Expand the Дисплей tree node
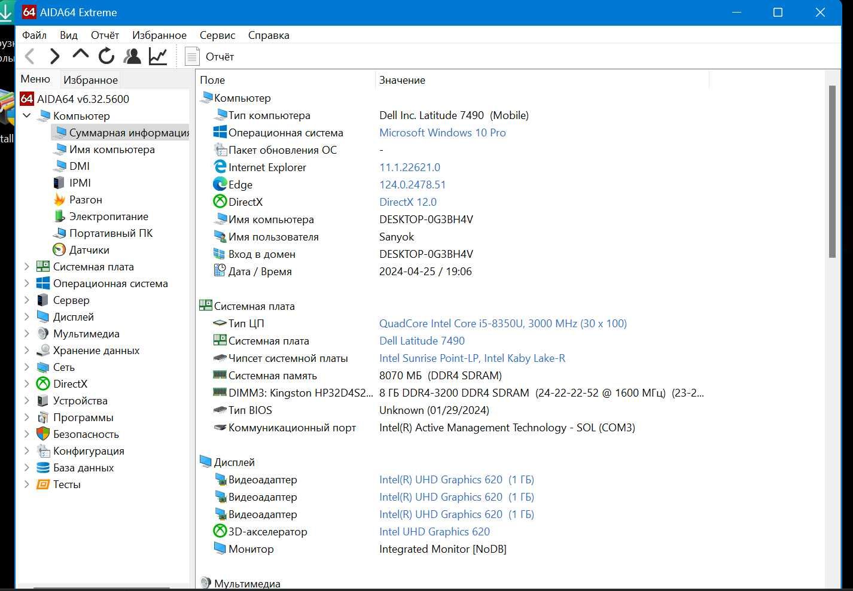 tap(26, 316)
